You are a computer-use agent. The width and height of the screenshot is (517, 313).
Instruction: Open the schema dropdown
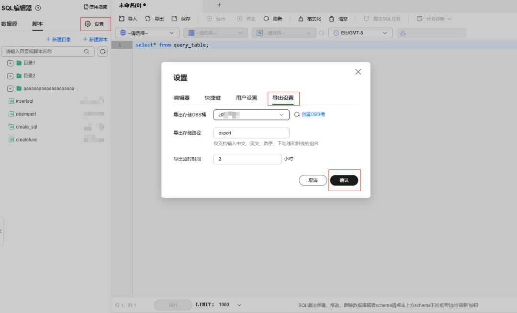tap(283, 33)
